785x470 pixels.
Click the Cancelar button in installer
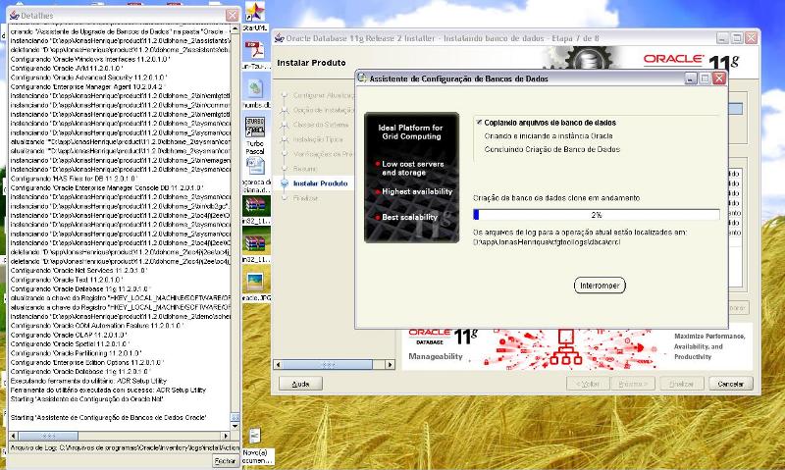click(731, 384)
